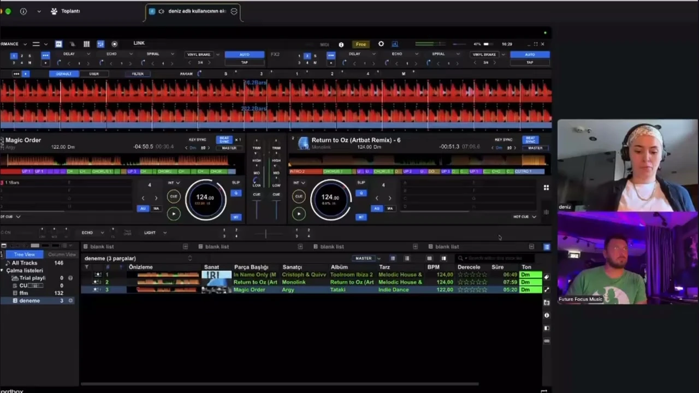The image size is (699, 393).
Task: Toggle the highlighted mixer panel icon
Action: click(100, 44)
